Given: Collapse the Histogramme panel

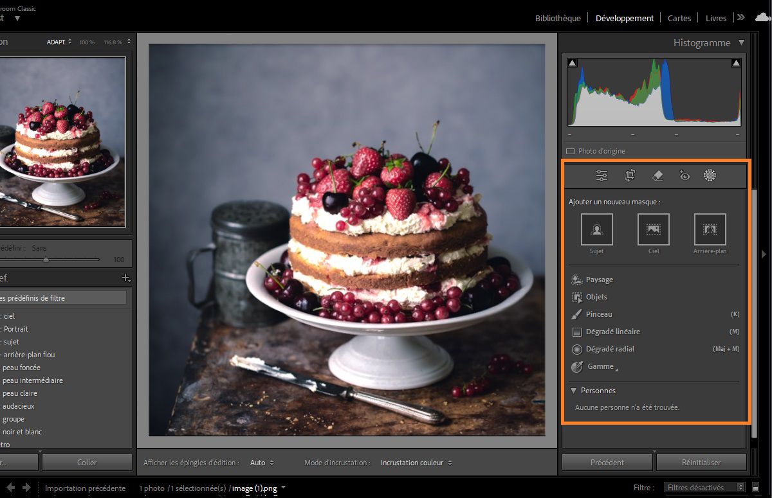Looking at the screenshot, I should [x=741, y=43].
